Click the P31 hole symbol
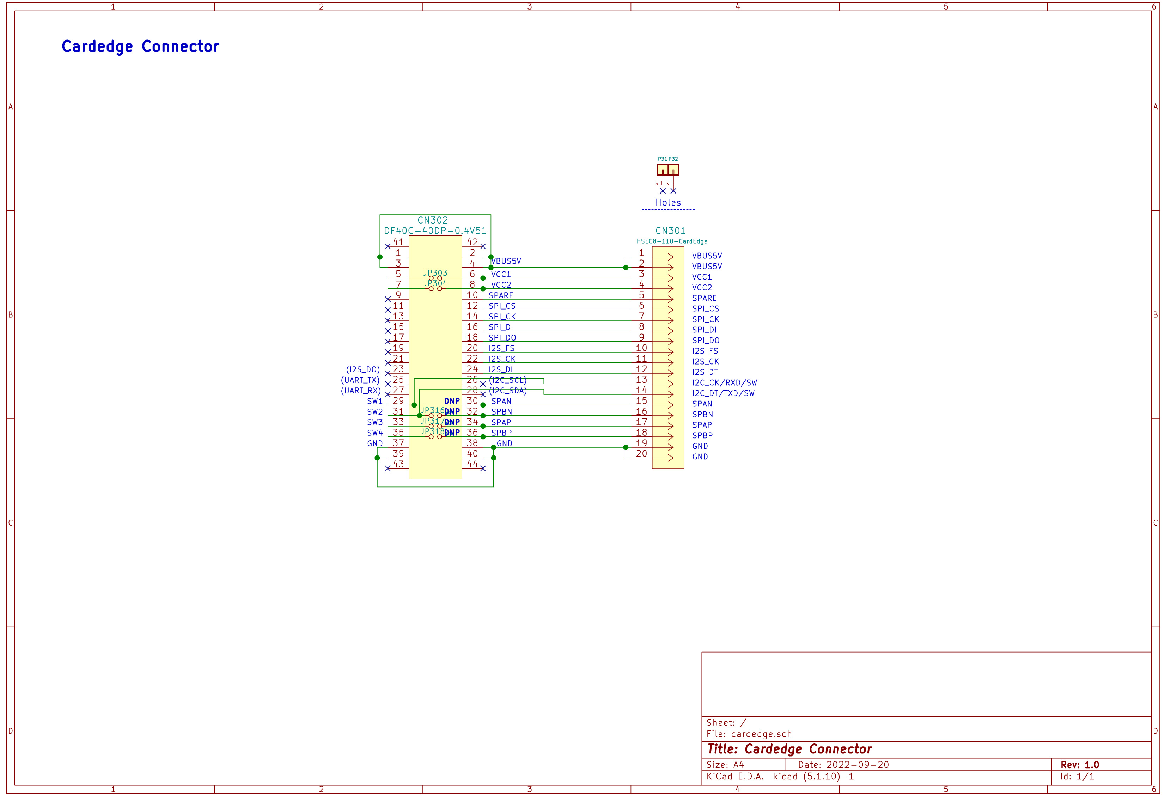 click(x=662, y=170)
